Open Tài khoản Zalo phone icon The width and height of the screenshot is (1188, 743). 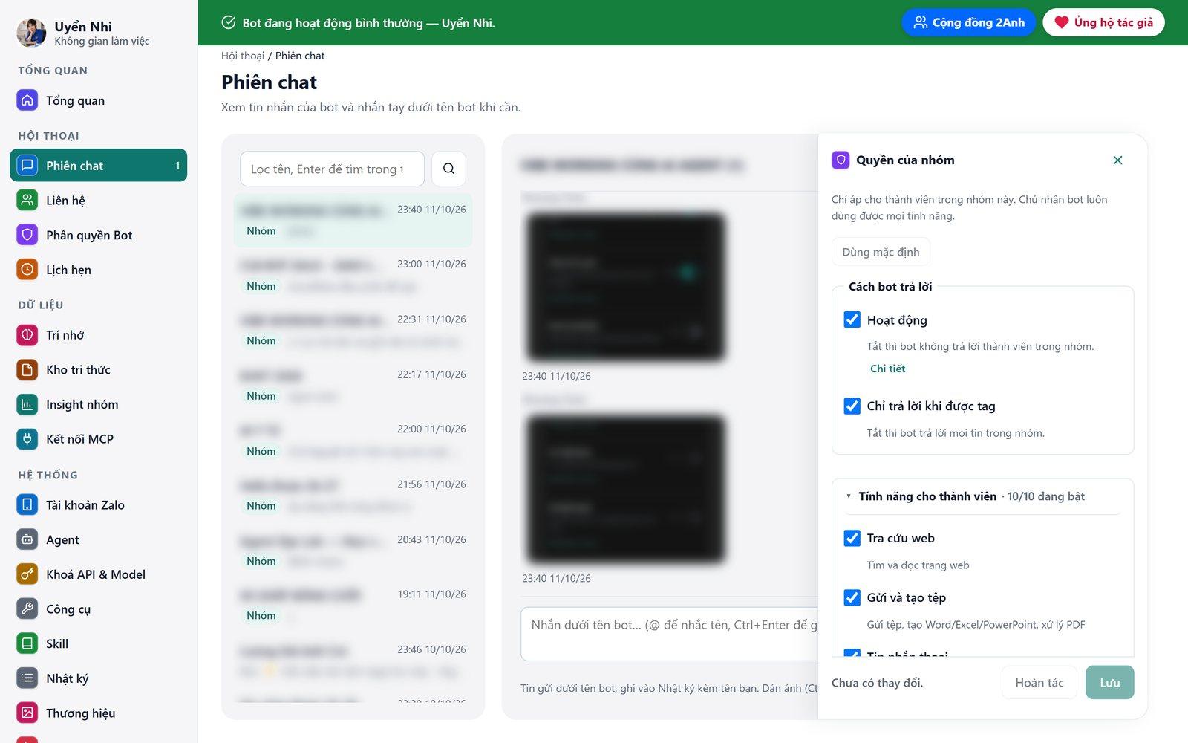click(27, 504)
